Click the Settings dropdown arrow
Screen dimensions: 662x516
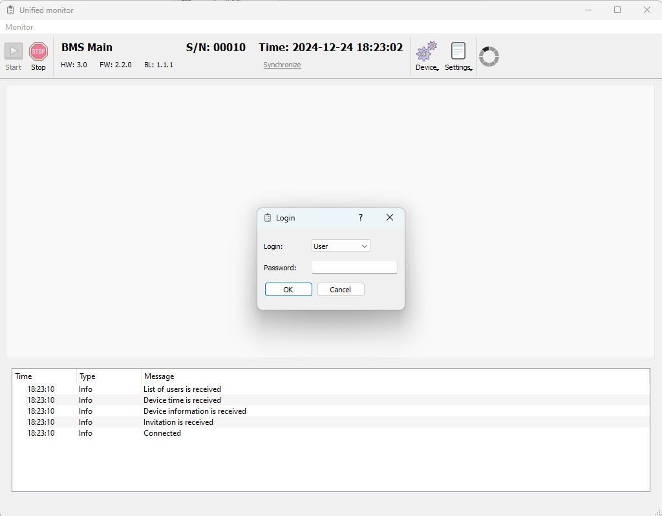[x=471, y=70]
